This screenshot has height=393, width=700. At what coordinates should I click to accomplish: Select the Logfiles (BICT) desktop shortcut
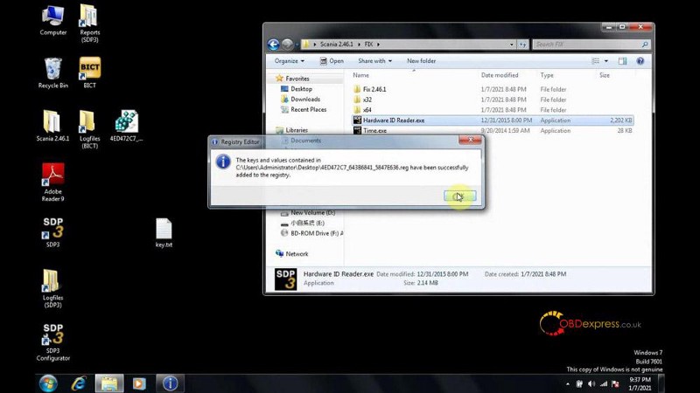tap(89, 129)
